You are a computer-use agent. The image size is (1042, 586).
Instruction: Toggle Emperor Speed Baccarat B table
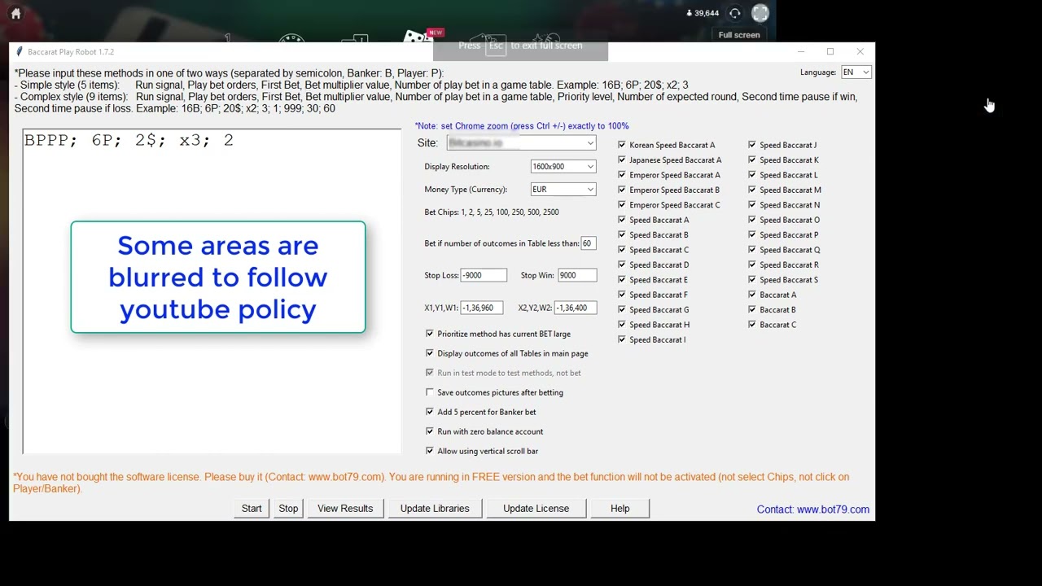(x=622, y=190)
